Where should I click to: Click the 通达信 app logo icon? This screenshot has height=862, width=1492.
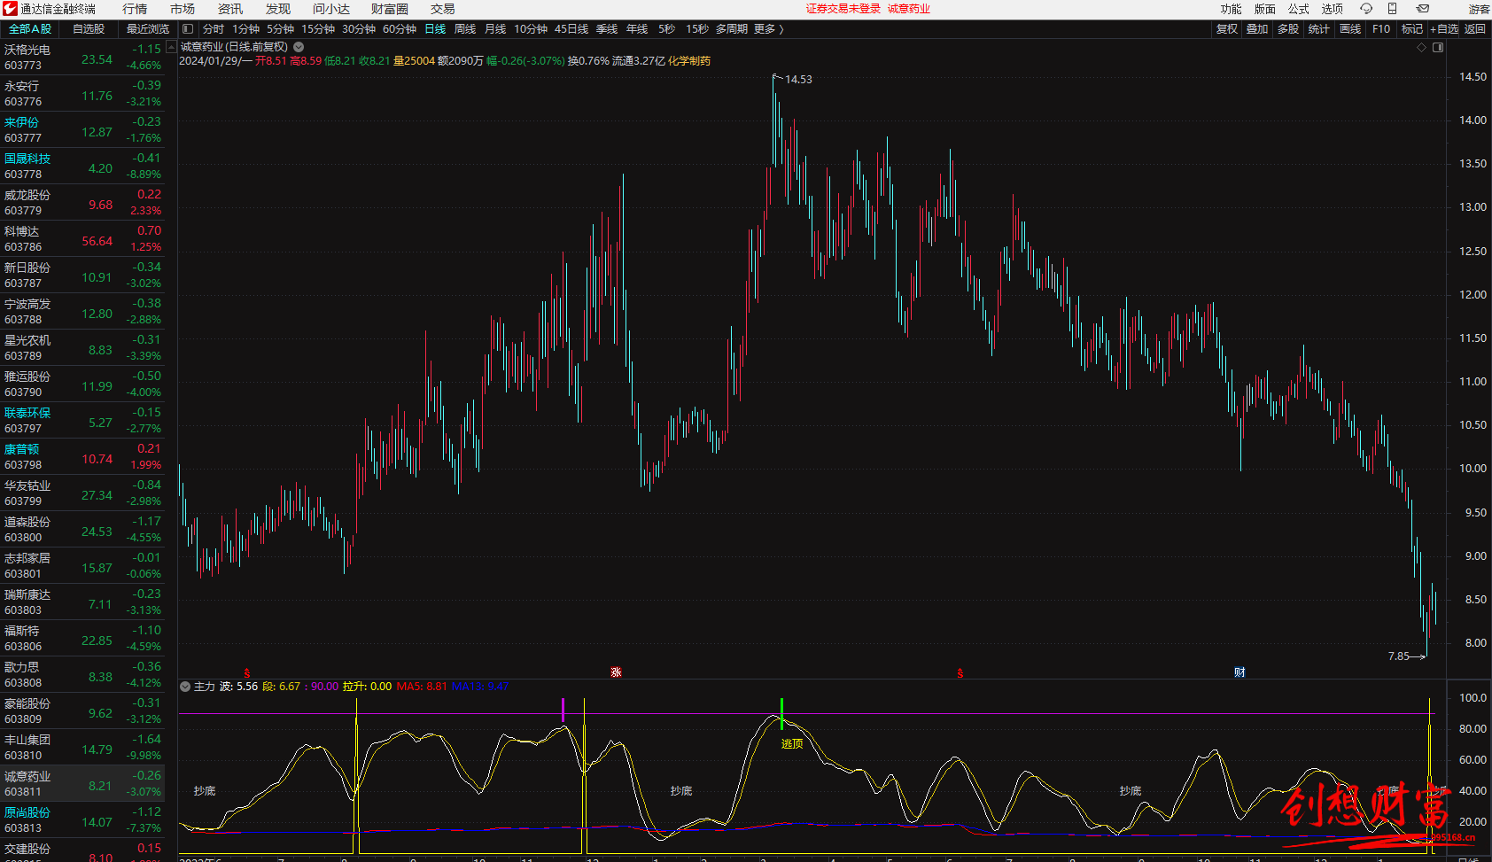click(x=10, y=9)
